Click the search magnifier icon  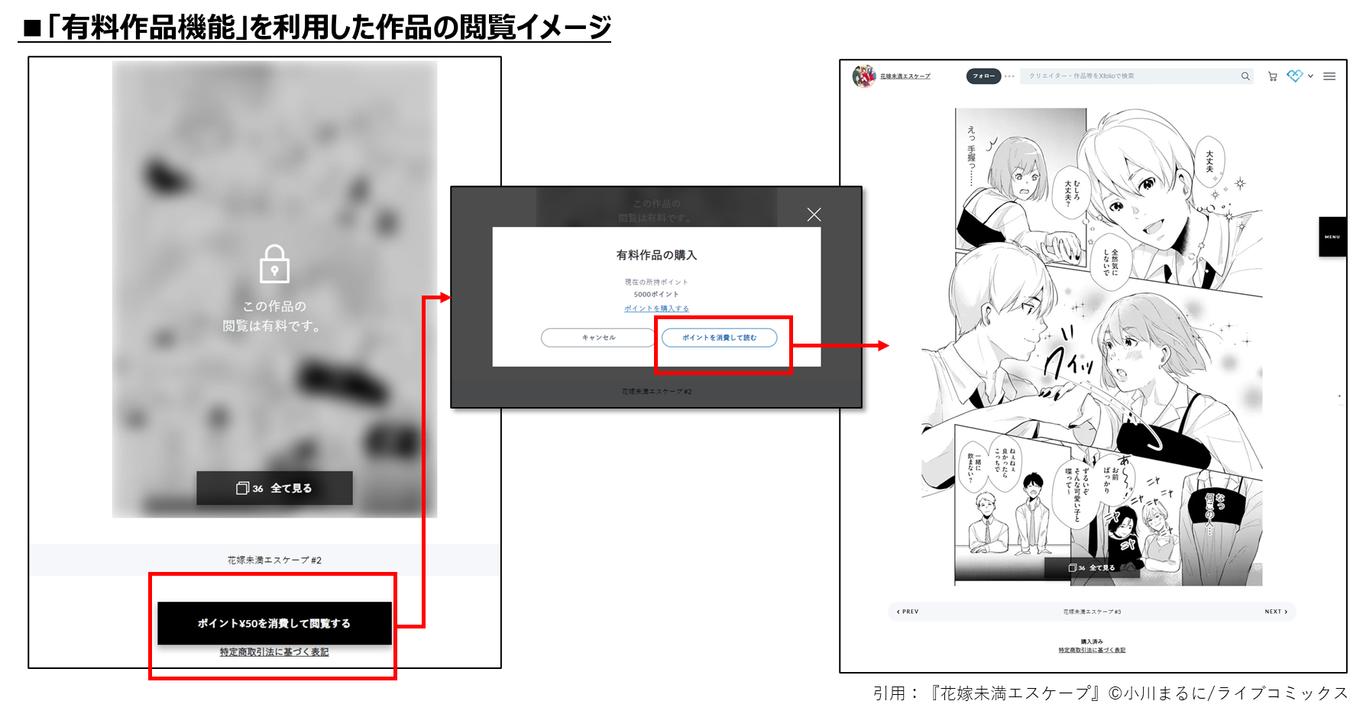[x=1245, y=76]
